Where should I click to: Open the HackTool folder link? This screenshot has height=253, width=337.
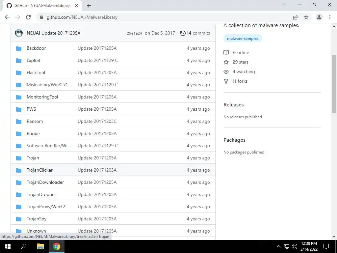point(36,72)
